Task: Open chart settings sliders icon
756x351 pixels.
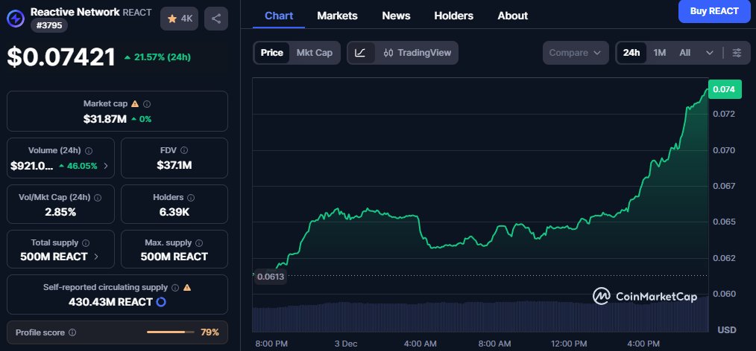Action: [737, 53]
